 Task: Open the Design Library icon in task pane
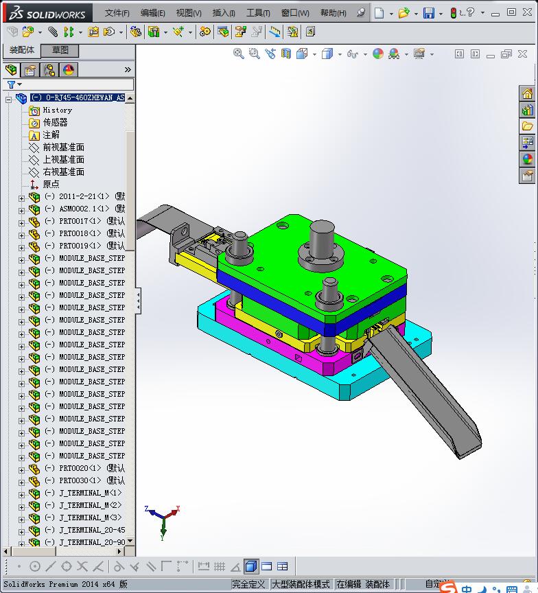point(527,110)
